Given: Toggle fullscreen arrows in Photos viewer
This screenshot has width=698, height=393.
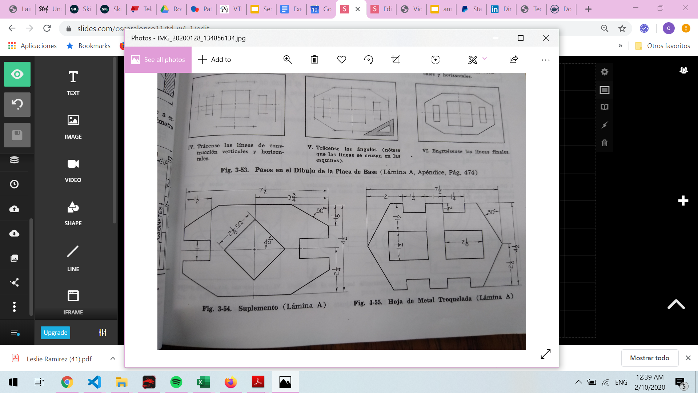Looking at the screenshot, I should [545, 354].
